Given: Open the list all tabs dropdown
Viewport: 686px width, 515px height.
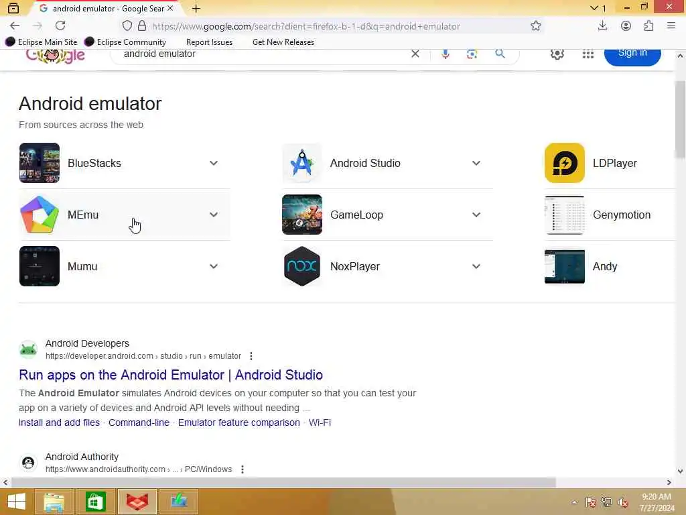Looking at the screenshot, I should pyautogui.click(x=598, y=8).
